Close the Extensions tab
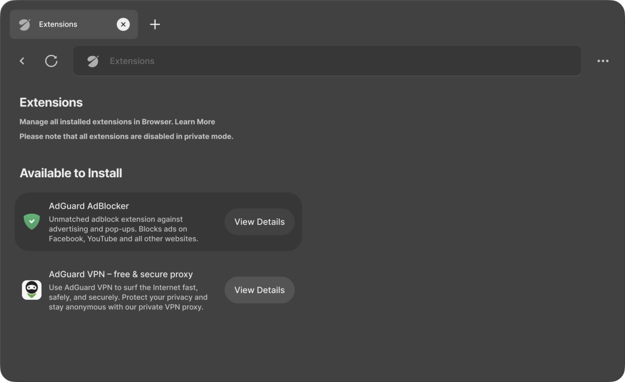The image size is (625, 382). pos(123,24)
